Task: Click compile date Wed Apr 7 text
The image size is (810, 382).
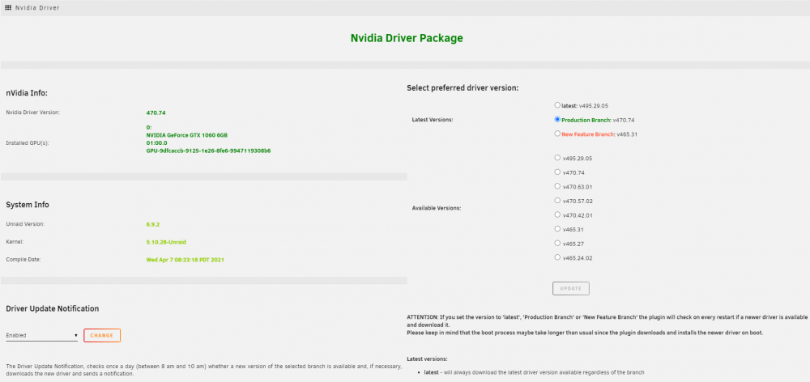Action: [x=185, y=260]
